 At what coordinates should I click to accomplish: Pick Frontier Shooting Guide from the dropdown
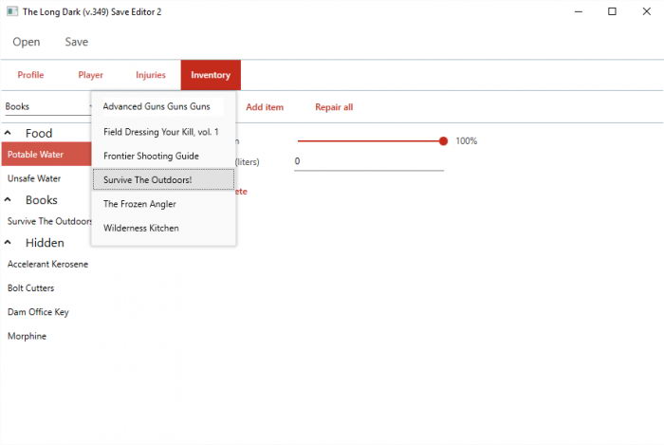(163, 156)
